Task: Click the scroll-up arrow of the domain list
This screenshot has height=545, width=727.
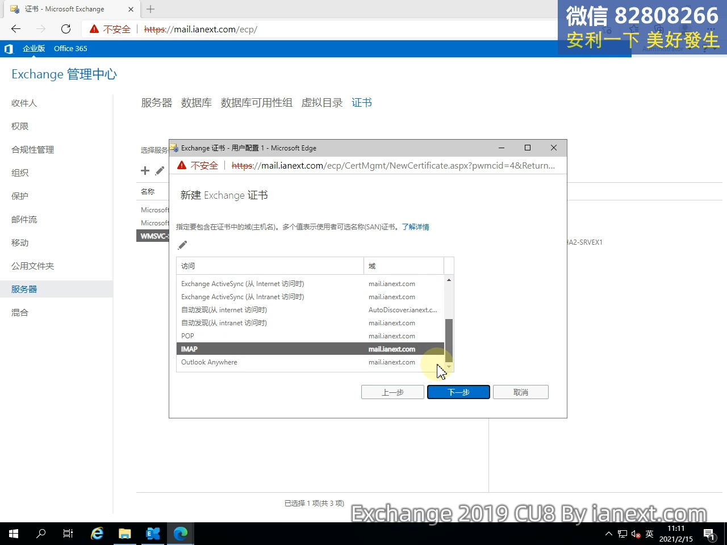Action: click(x=449, y=280)
